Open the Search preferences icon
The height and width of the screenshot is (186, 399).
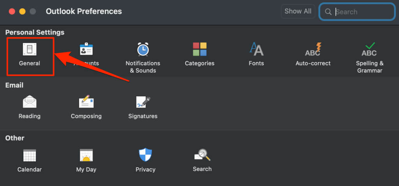(202, 155)
